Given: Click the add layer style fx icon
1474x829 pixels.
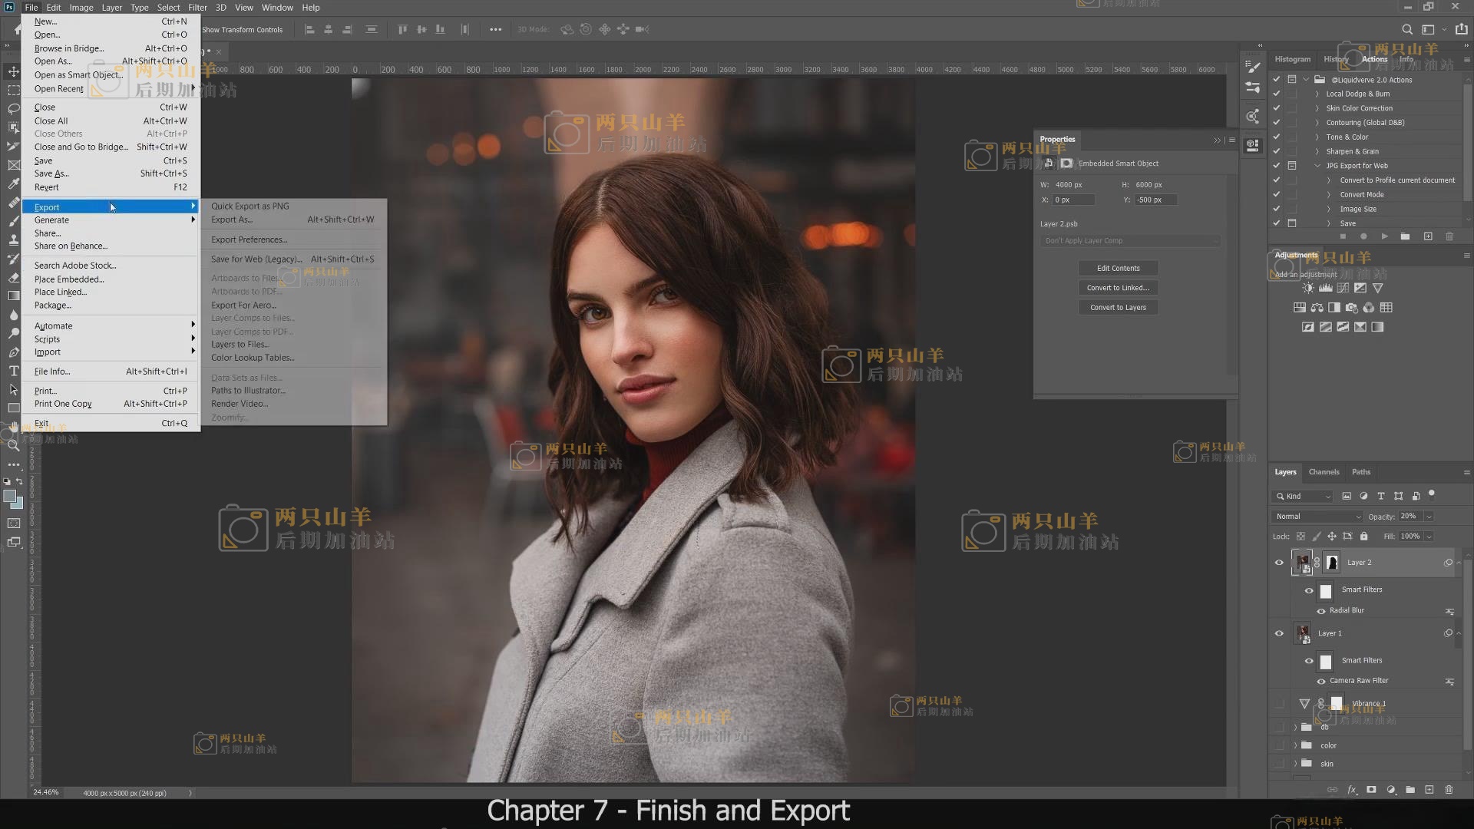Looking at the screenshot, I should coord(1352,789).
